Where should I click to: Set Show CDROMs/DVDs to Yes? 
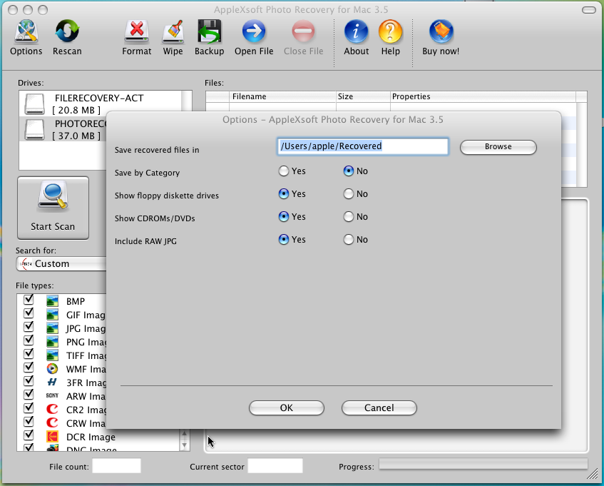[x=284, y=217]
